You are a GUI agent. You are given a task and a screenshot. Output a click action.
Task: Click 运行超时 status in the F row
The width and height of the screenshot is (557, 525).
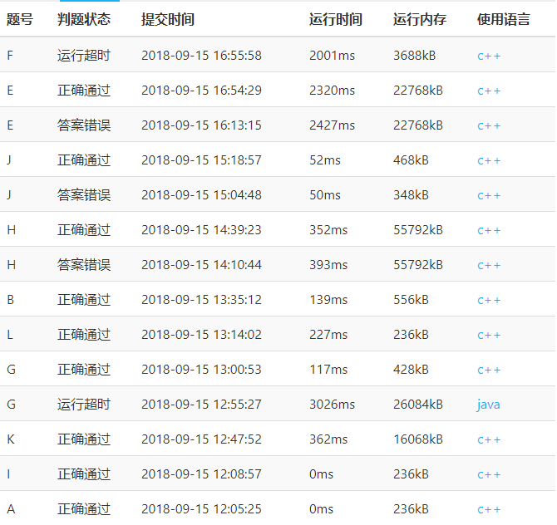84,56
